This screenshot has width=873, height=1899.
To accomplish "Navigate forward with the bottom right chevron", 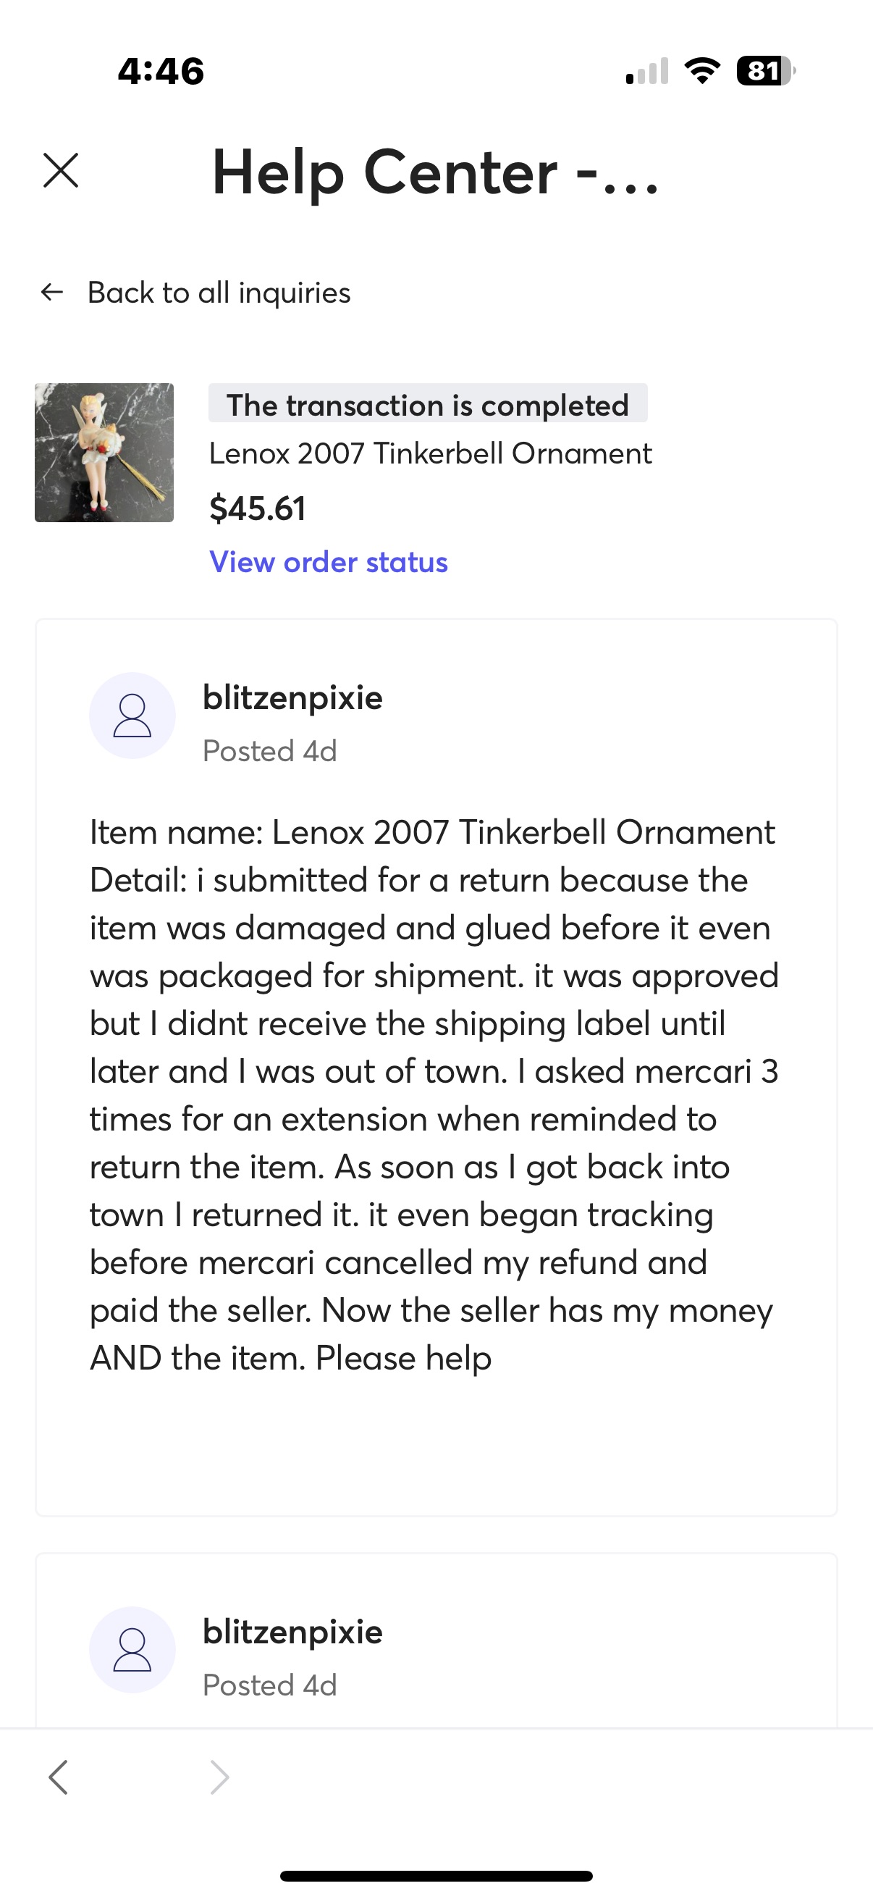I will (x=219, y=1777).
